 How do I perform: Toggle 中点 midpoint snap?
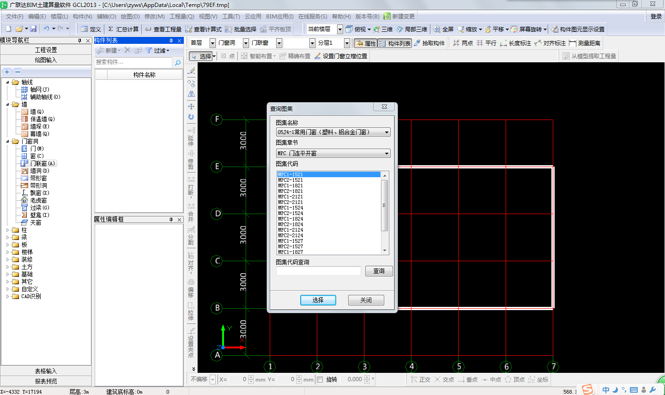pyautogui.click(x=491, y=379)
